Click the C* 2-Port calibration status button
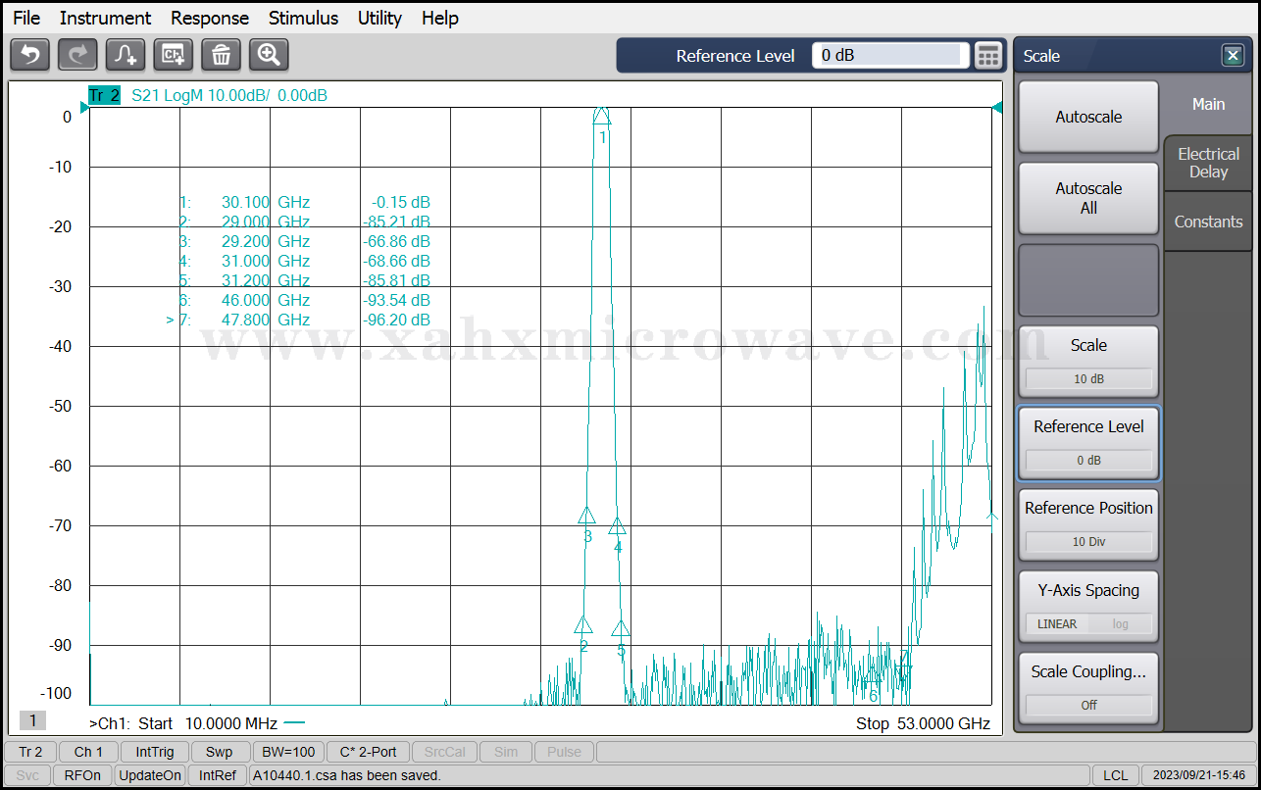 click(x=368, y=752)
